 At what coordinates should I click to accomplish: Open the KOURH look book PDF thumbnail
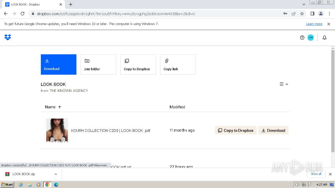pyautogui.click(x=57, y=130)
